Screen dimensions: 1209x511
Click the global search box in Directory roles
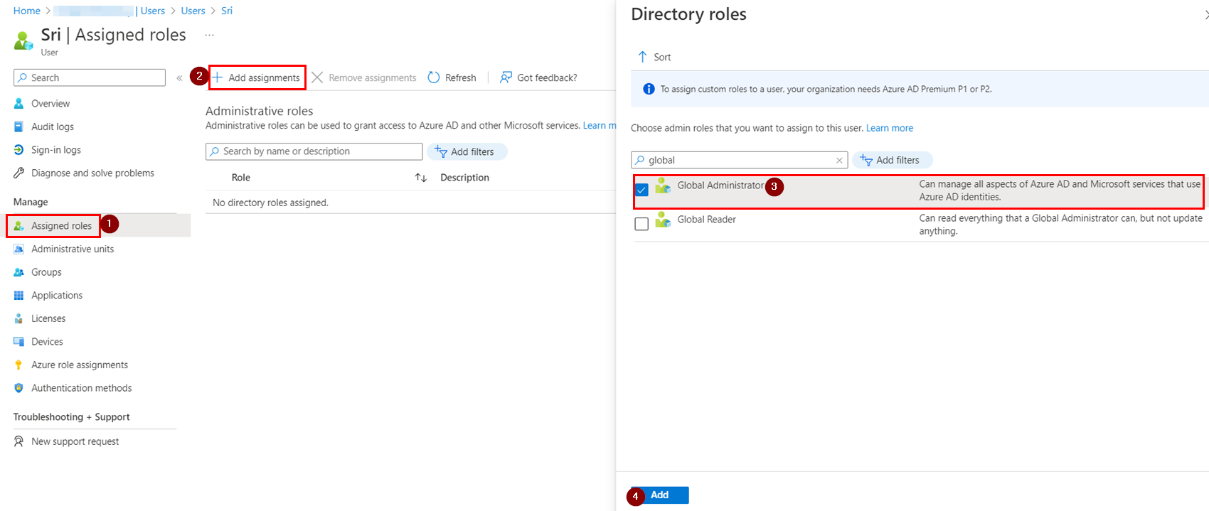click(740, 160)
